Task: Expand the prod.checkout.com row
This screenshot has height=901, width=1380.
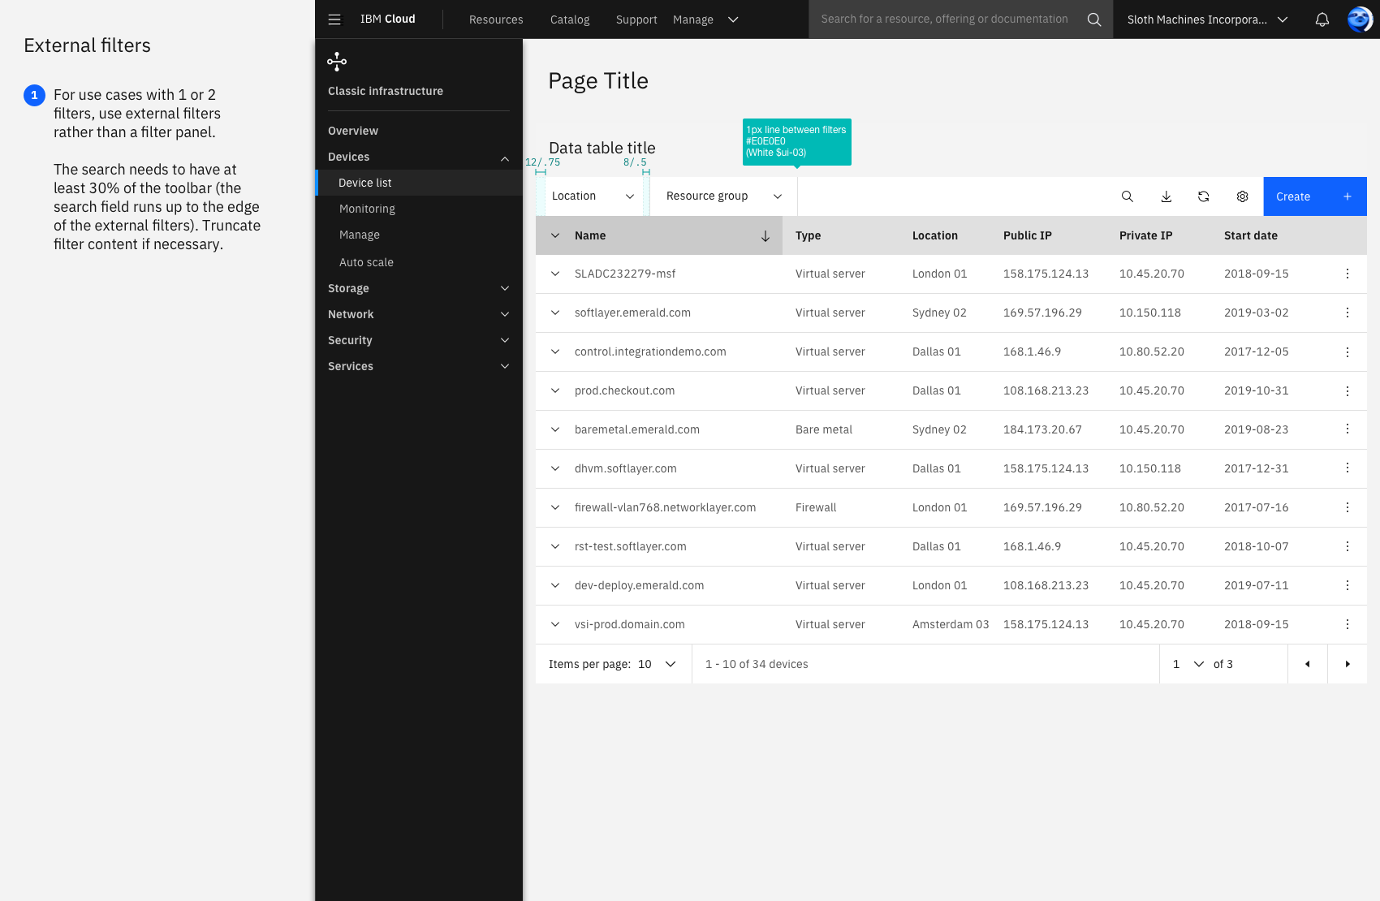Action: coord(555,390)
